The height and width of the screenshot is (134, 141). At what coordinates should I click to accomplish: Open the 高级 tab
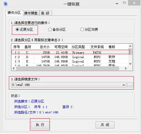coord(45,13)
